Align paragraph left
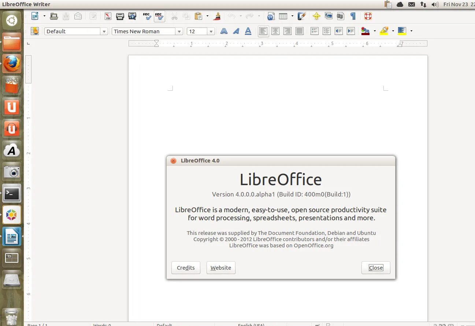Image resolution: width=475 pixels, height=326 pixels. [263, 31]
